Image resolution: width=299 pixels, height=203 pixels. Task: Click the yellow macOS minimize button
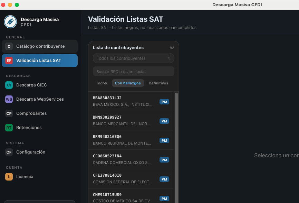[x=10, y=5]
